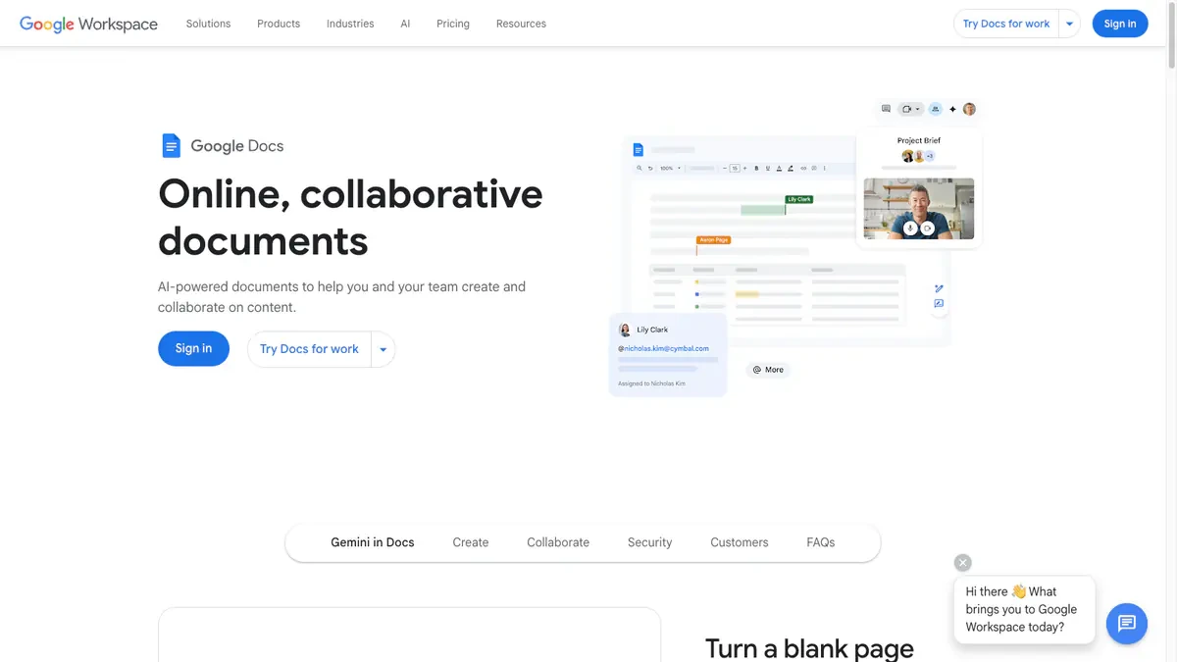The height and width of the screenshot is (662, 1177).
Task: Click the profile avatar in the illustration's top bar
Action: click(969, 109)
